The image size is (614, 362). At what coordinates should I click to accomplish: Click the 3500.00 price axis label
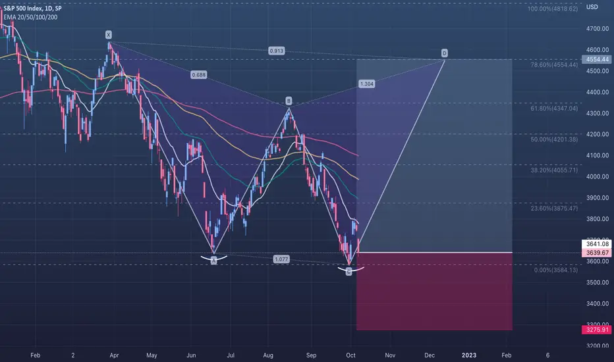coord(597,282)
